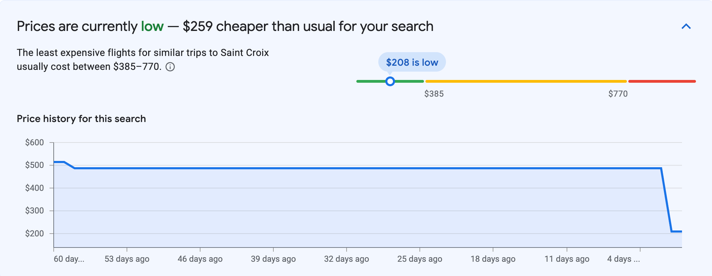Click the info icon beside $385–770

click(170, 67)
